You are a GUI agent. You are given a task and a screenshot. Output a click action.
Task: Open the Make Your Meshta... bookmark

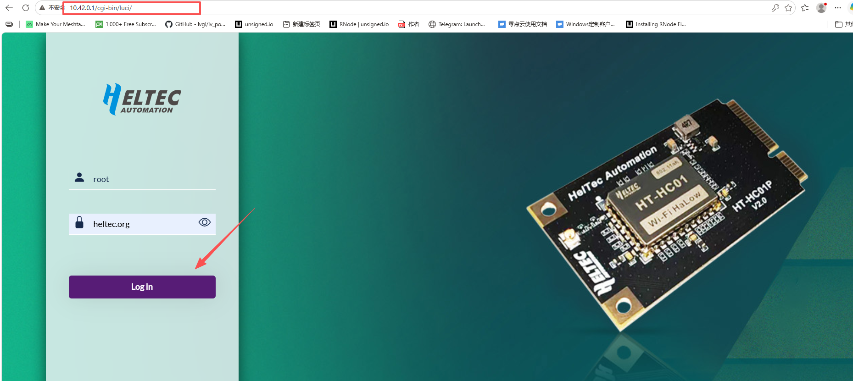pos(56,24)
